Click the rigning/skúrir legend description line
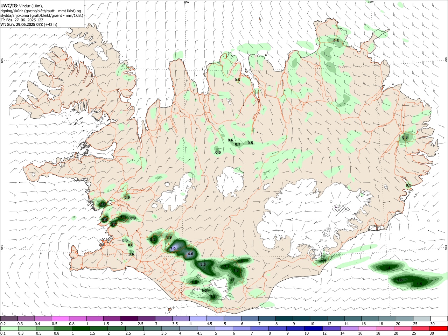Viewport: 448px width, 336px height. (x=41, y=11)
